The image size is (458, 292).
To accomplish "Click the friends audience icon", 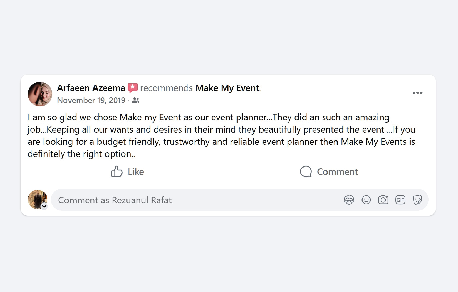I will click(x=136, y=100).
